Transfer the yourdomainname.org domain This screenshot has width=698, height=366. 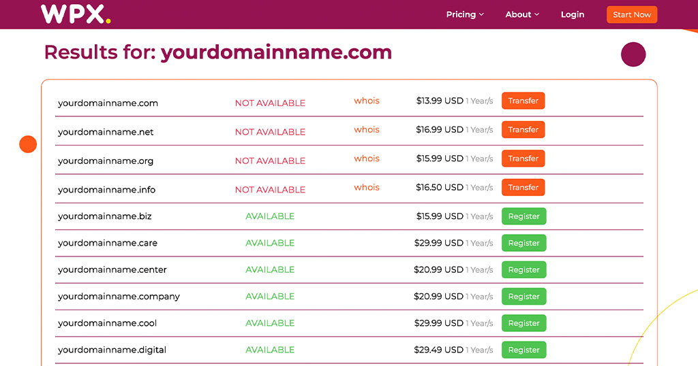point(523,159)
